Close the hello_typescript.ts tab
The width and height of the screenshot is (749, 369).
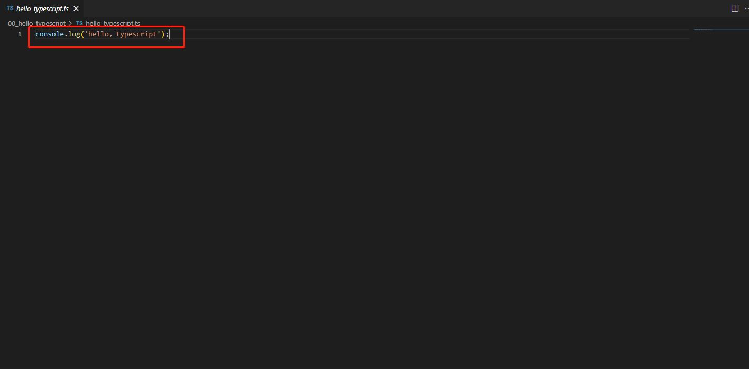click(x=76, y=8)
